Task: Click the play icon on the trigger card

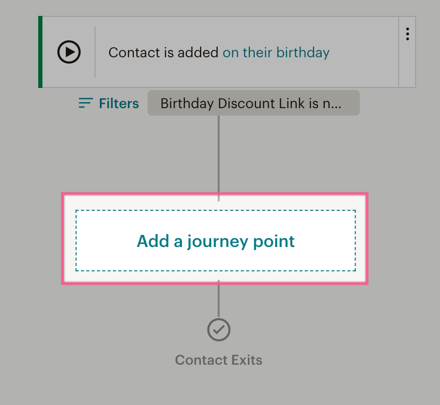Action: (69, 52)
